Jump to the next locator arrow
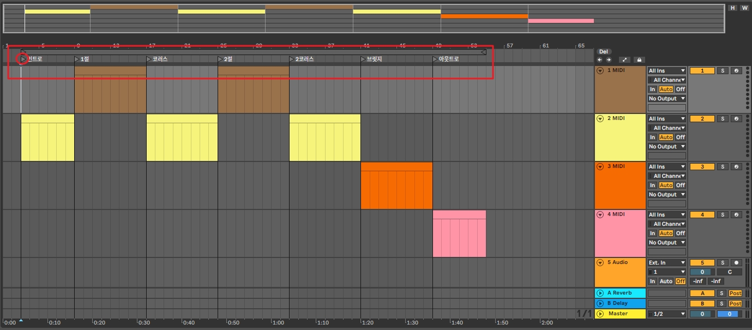Image resolution: width=752 pixels, height=330 pixels. [609, 59]
